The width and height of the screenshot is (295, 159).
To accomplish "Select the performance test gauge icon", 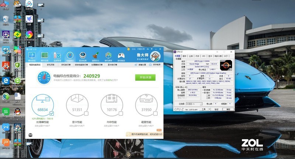I will pyautogui.click(x=70, y=55).
